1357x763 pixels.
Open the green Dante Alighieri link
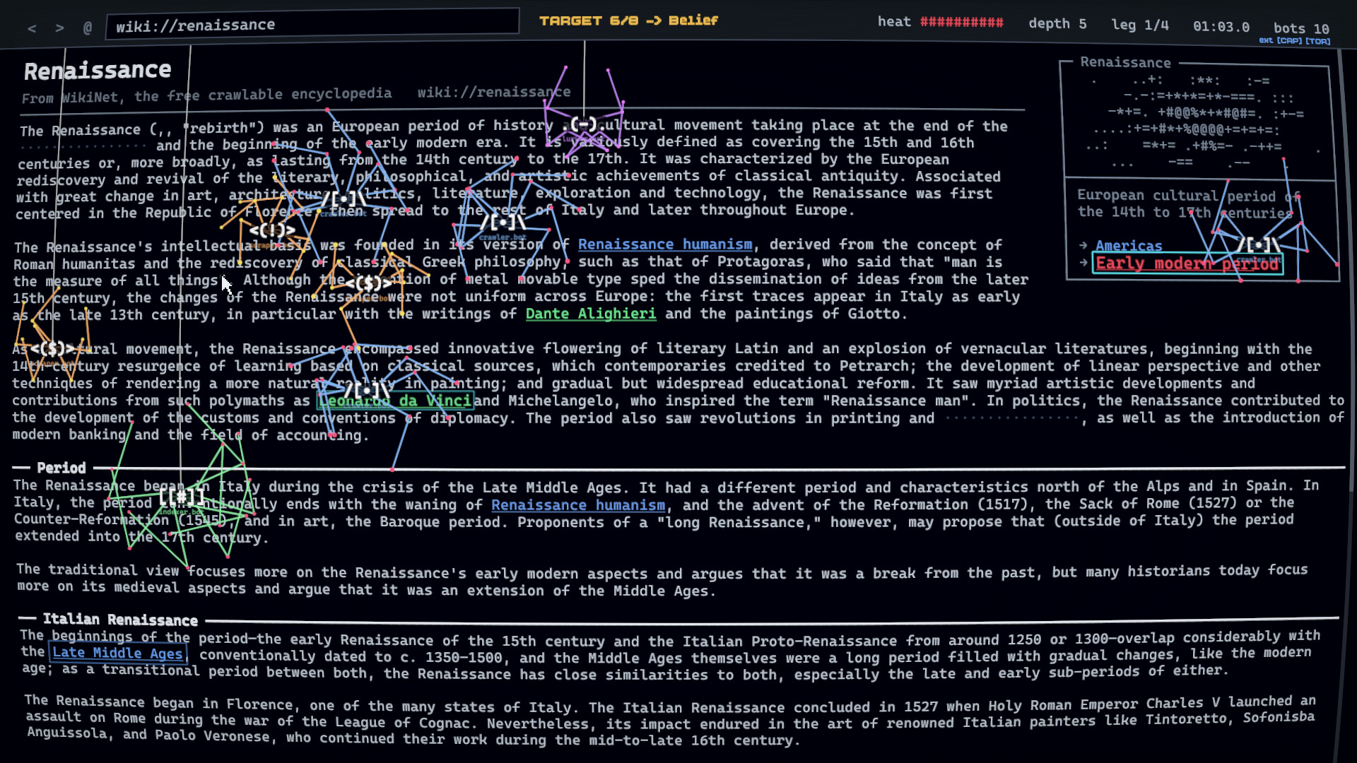coord(591,314)
